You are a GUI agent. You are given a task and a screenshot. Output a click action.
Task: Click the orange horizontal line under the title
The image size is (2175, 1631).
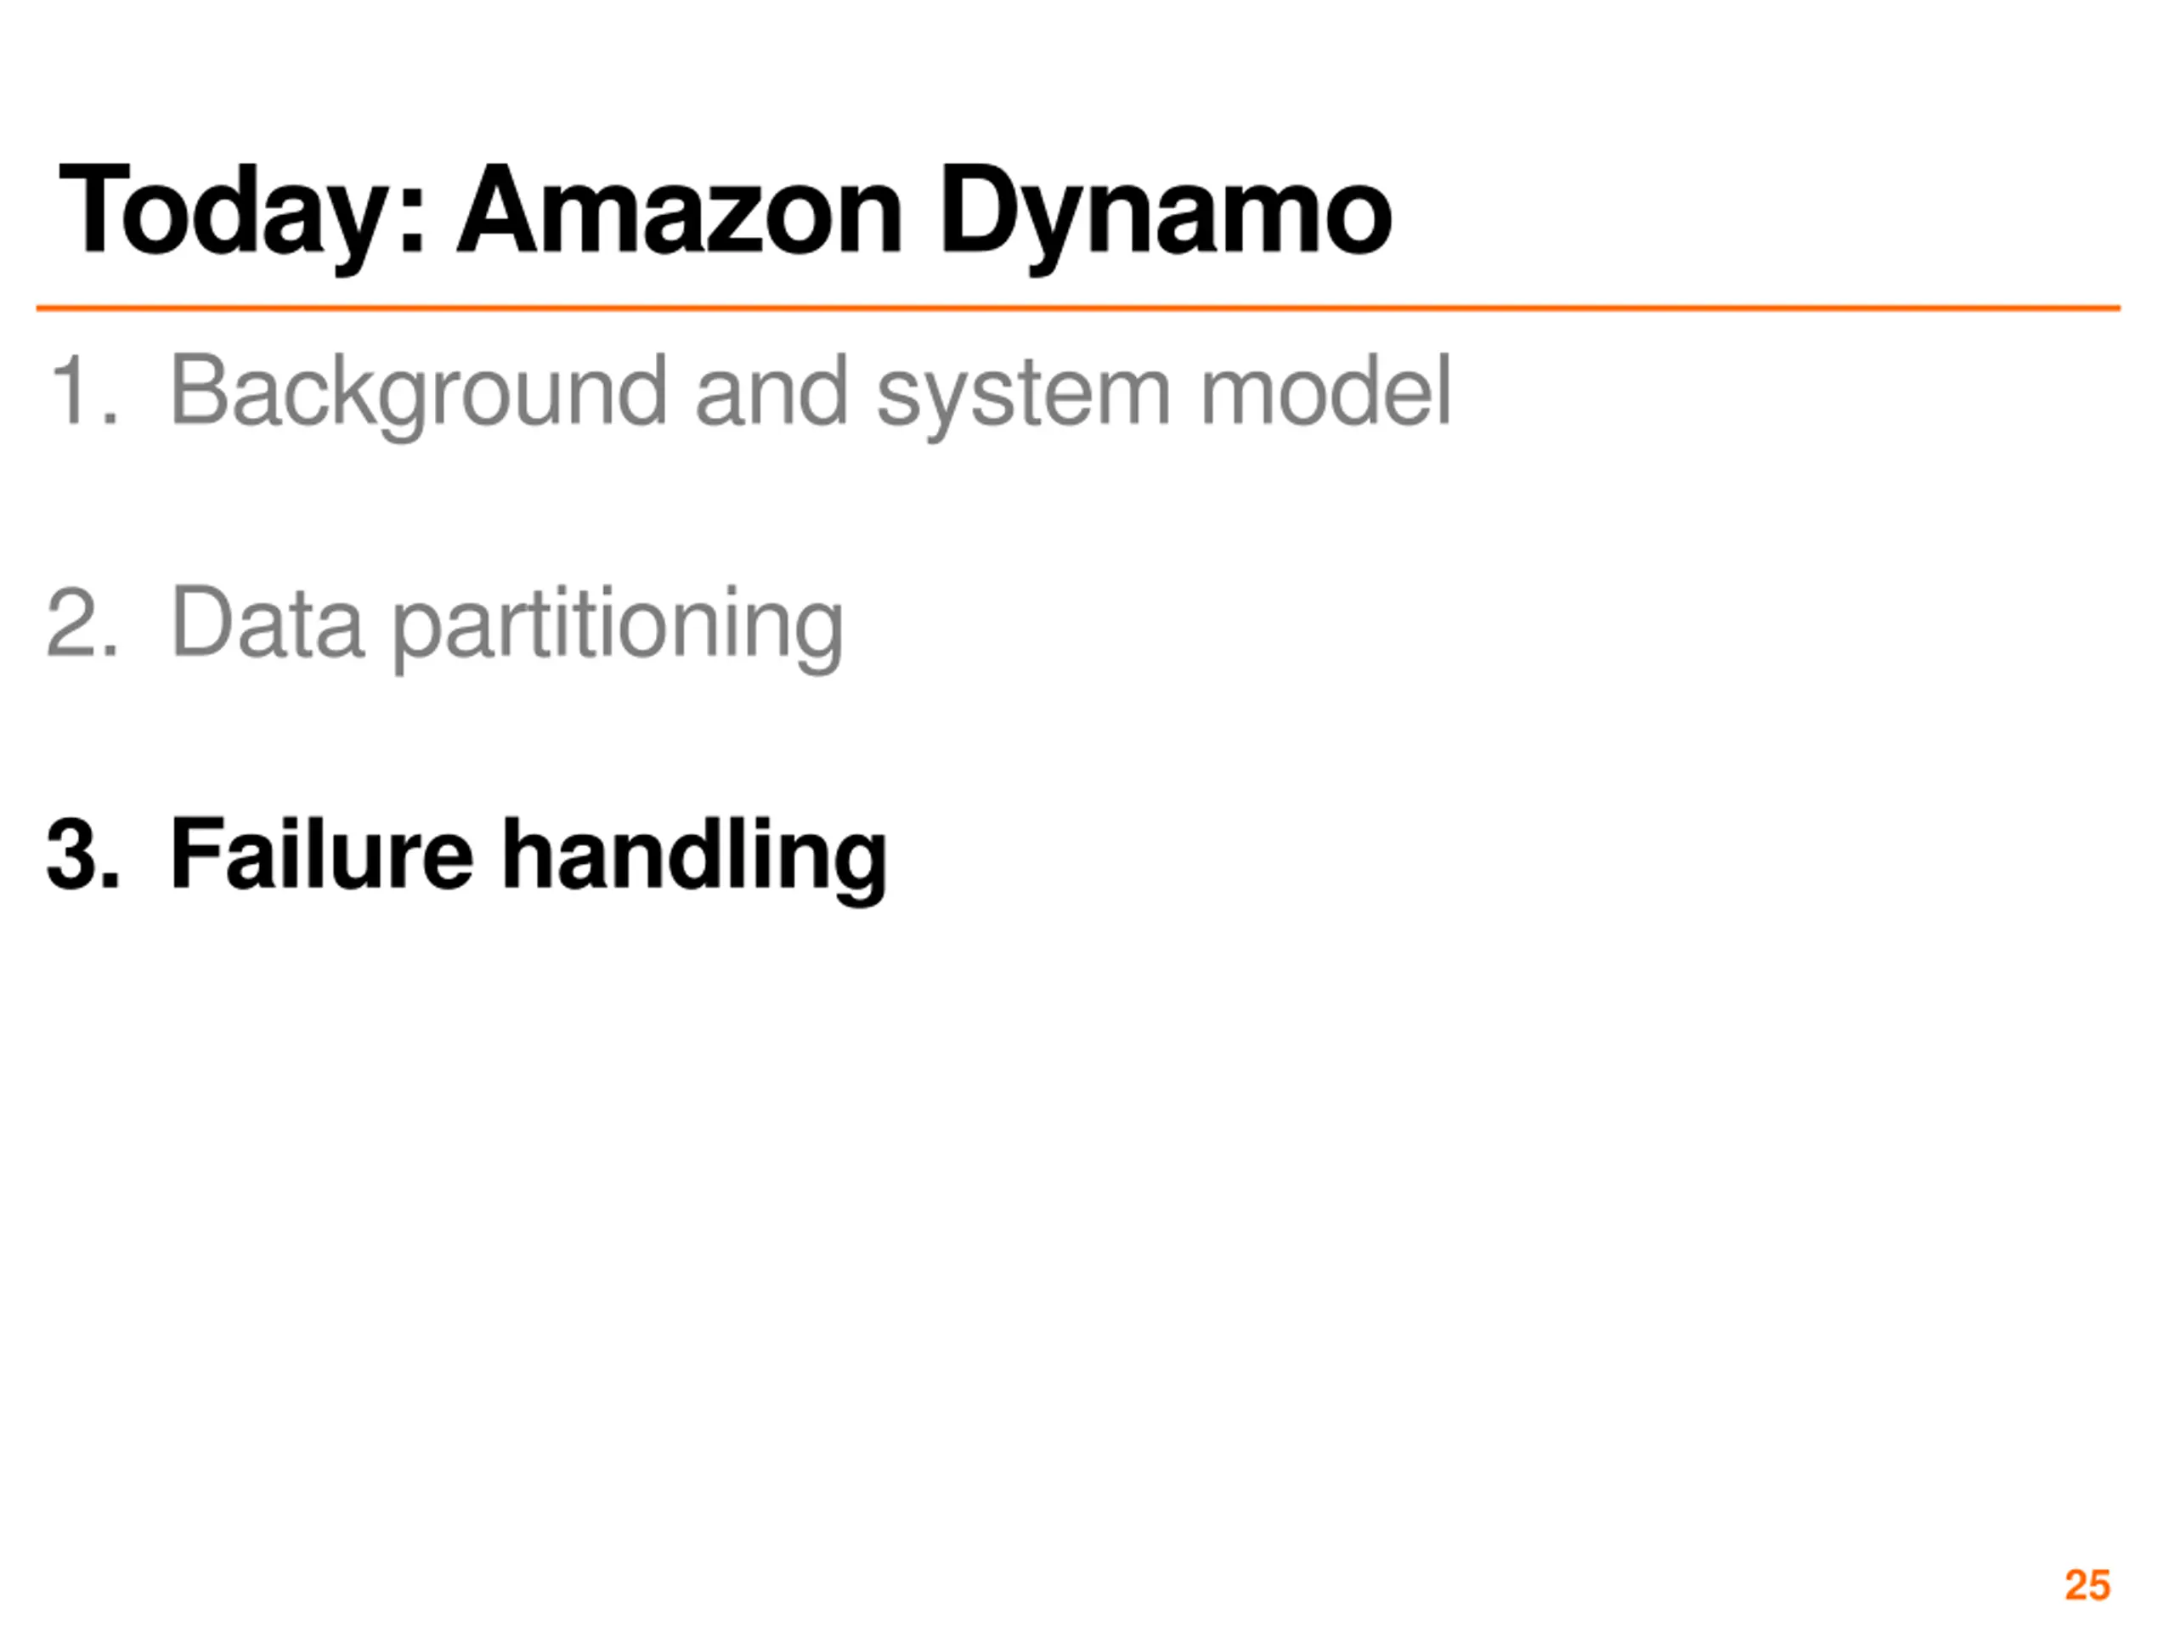(x=1077, y=308)
